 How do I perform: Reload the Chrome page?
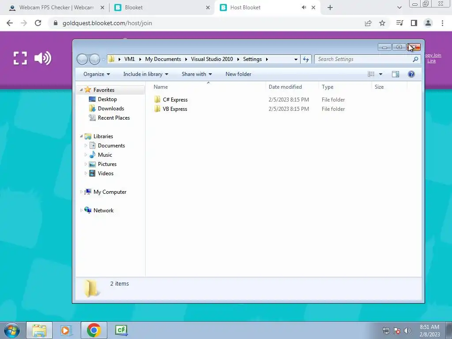click(38, 23)
